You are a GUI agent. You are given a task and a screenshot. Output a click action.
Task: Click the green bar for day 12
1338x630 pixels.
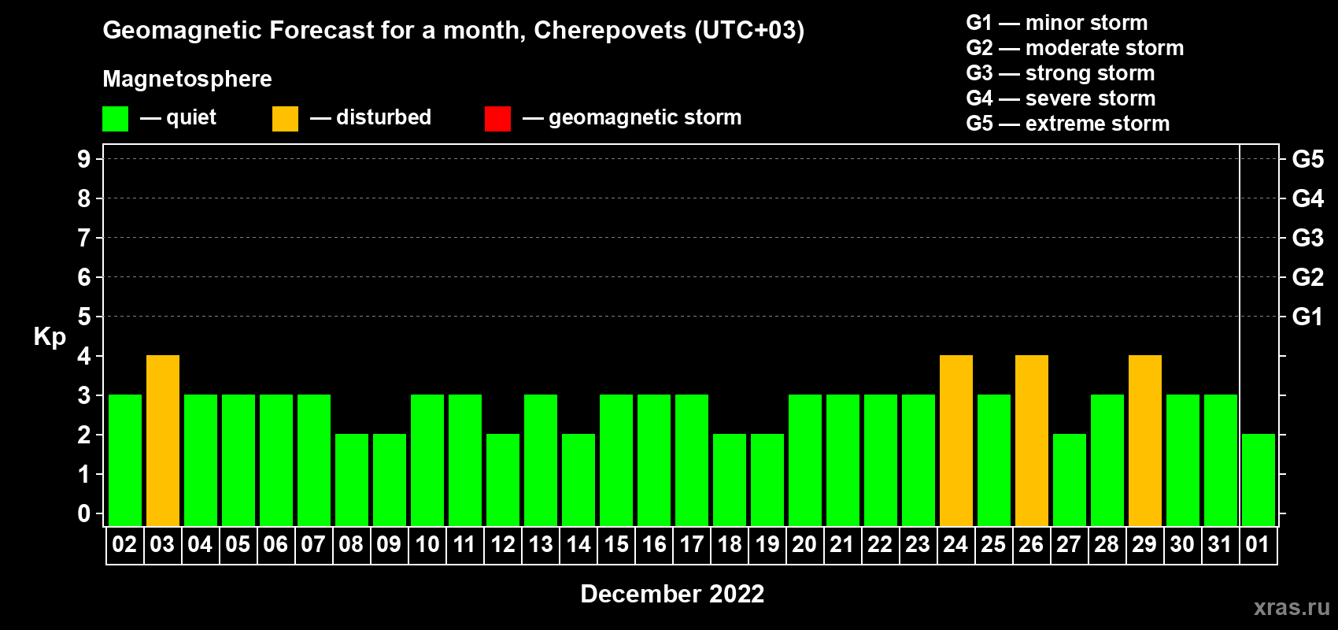(503, 480)
